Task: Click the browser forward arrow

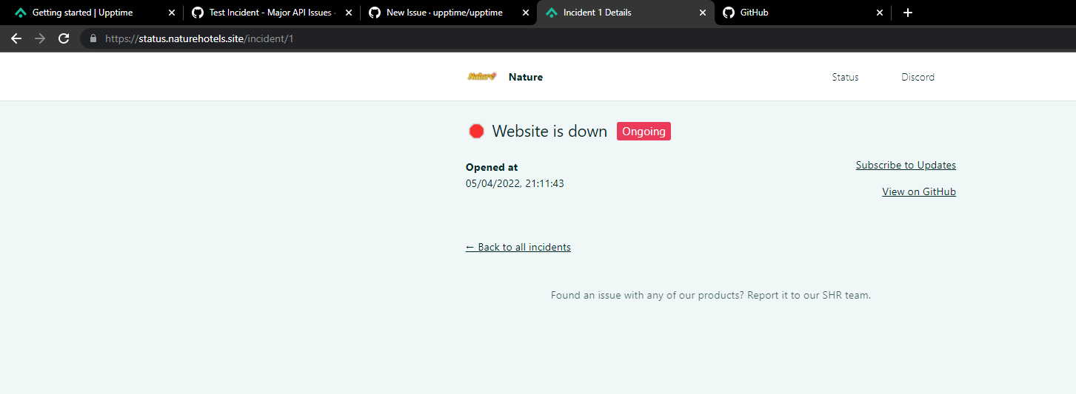Action: pos(40,38)
